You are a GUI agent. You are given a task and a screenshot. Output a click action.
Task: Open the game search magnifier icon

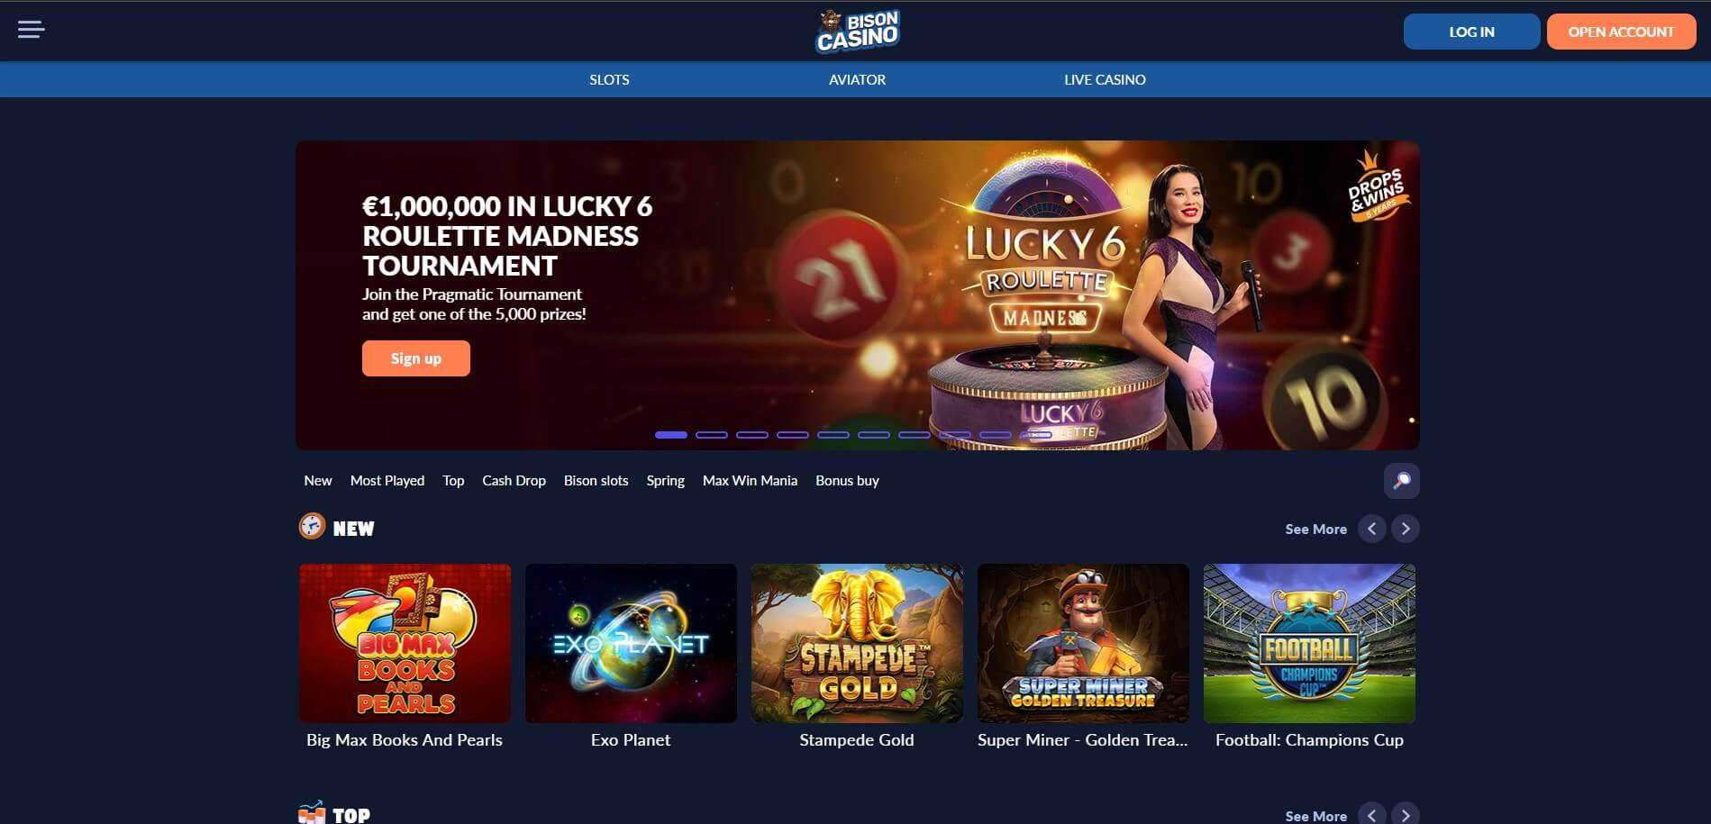1401,481
